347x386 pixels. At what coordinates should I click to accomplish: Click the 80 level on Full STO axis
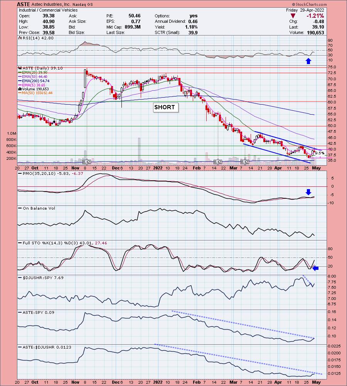[x=330, y=249]
